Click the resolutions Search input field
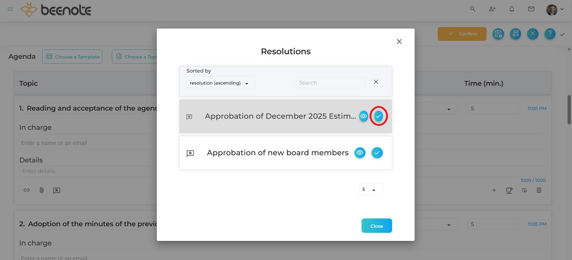This screenshot has height=260, width=572. click(x=330, y=82)
